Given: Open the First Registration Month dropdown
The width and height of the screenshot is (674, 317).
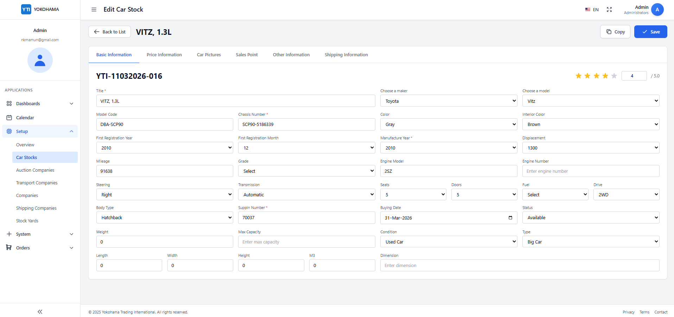Looking at the screenshot, I should coord(307,148).
